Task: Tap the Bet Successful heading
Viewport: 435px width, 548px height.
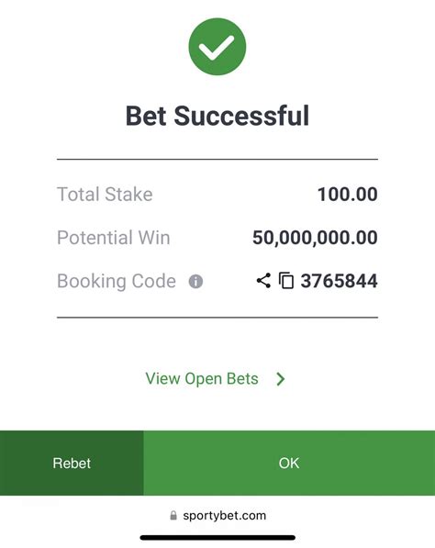Action: coord(217,116)
